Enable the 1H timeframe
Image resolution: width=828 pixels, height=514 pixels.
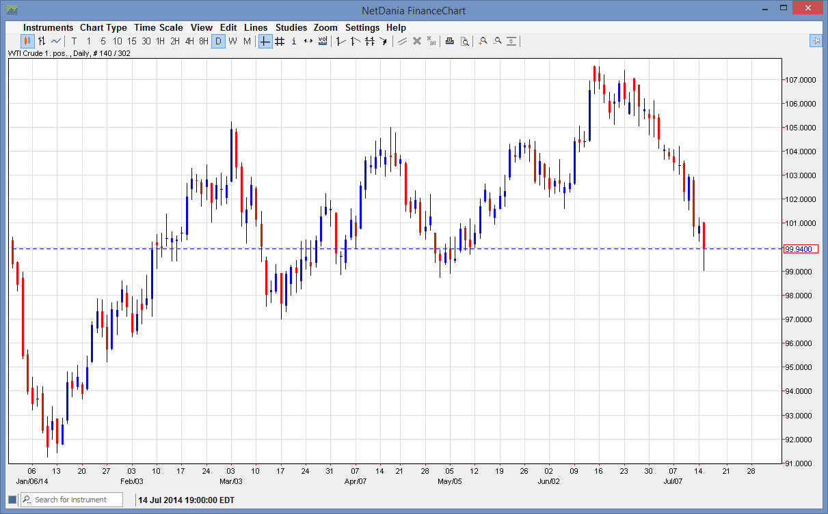(161, 41)
